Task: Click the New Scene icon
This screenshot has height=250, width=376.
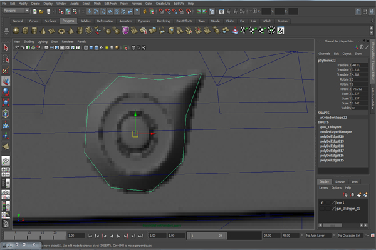Action: (x=34, y=11)
